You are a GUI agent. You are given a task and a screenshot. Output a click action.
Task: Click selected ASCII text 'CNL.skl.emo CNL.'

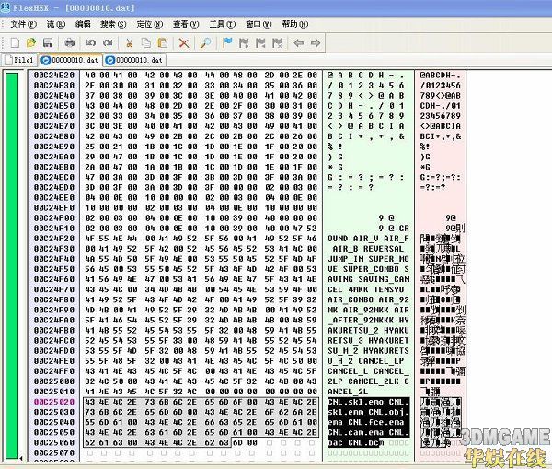(368, 402)
